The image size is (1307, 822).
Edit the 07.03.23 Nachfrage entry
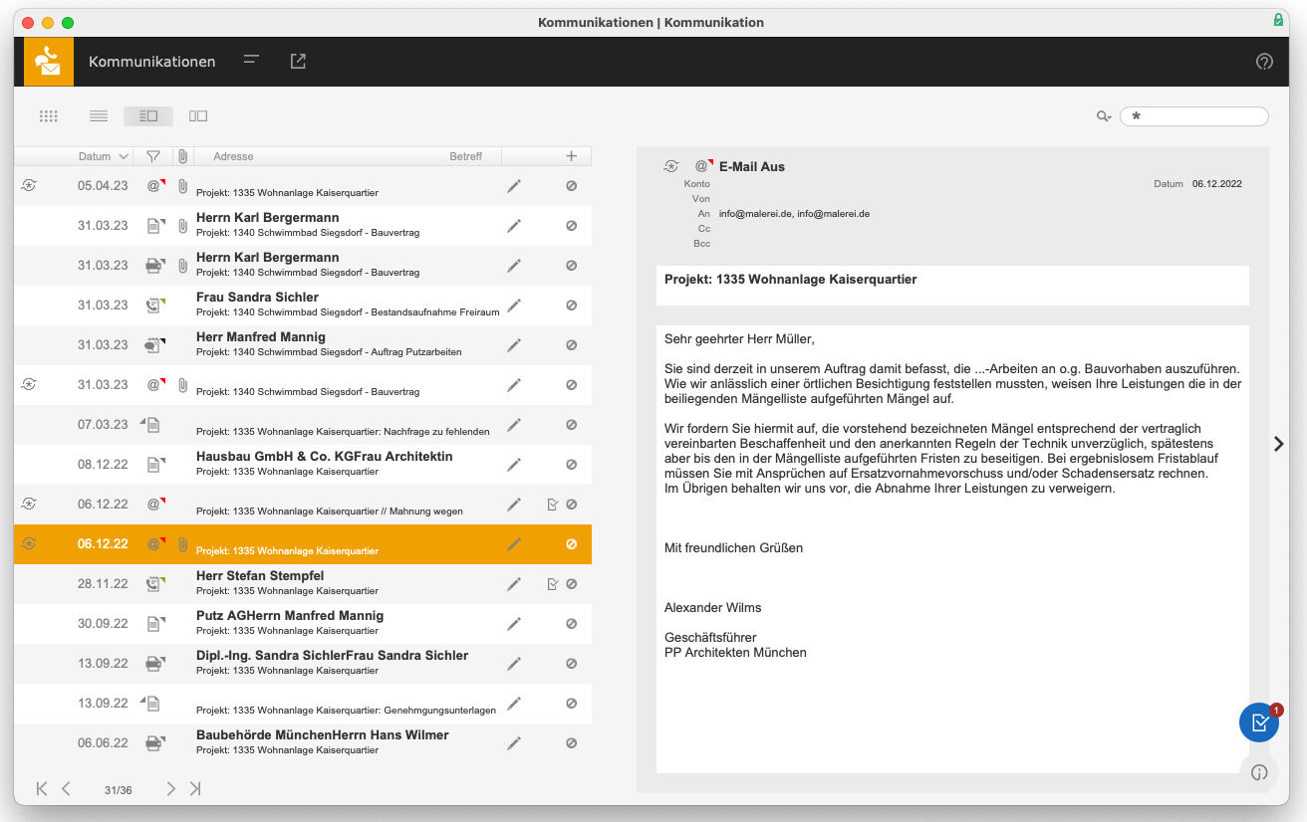point(514,425)
